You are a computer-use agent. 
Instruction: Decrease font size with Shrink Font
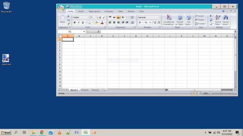pos(104,17)
